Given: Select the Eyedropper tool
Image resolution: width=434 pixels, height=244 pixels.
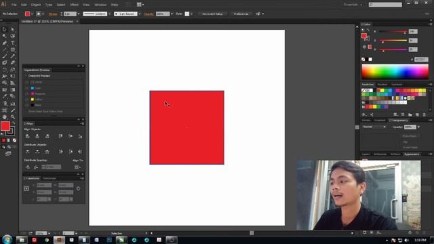Looking at the screenshot, I should click(5, 96).
